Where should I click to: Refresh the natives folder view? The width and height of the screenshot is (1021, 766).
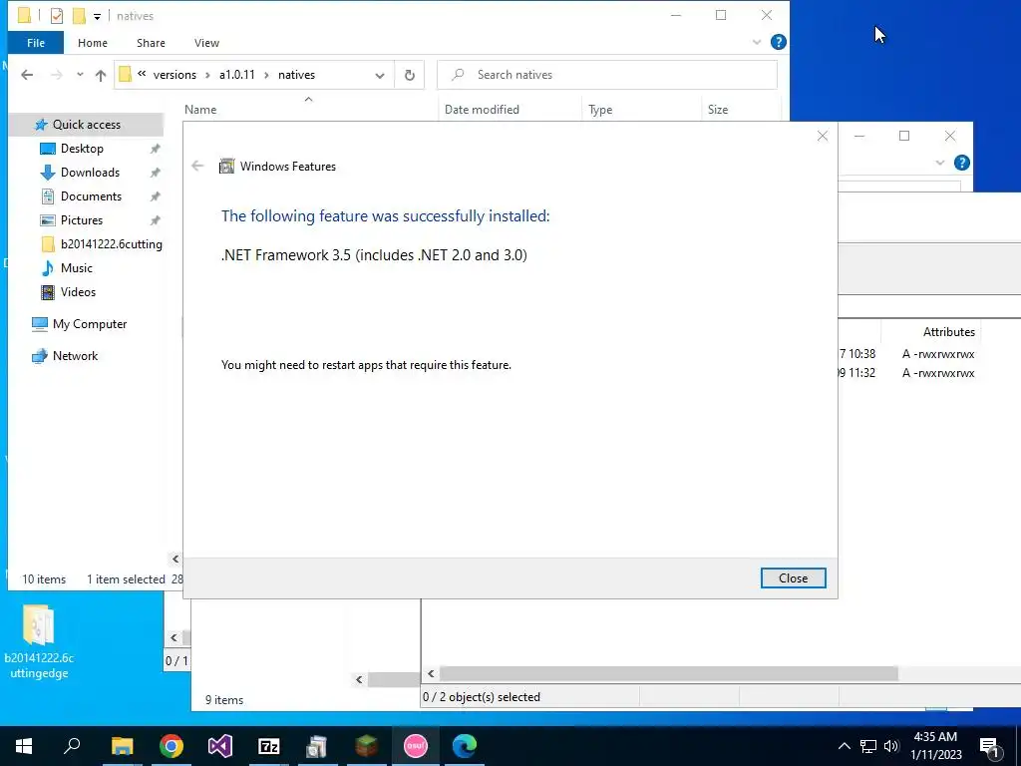410,75
